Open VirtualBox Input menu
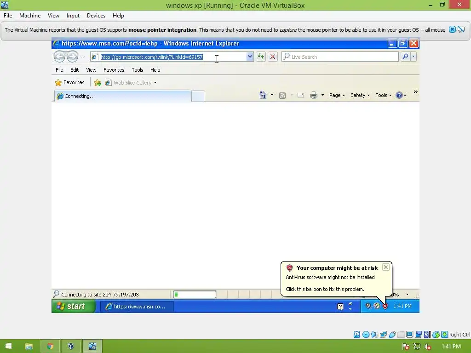The height and width of the screenshot is (353, 471). 73,16
